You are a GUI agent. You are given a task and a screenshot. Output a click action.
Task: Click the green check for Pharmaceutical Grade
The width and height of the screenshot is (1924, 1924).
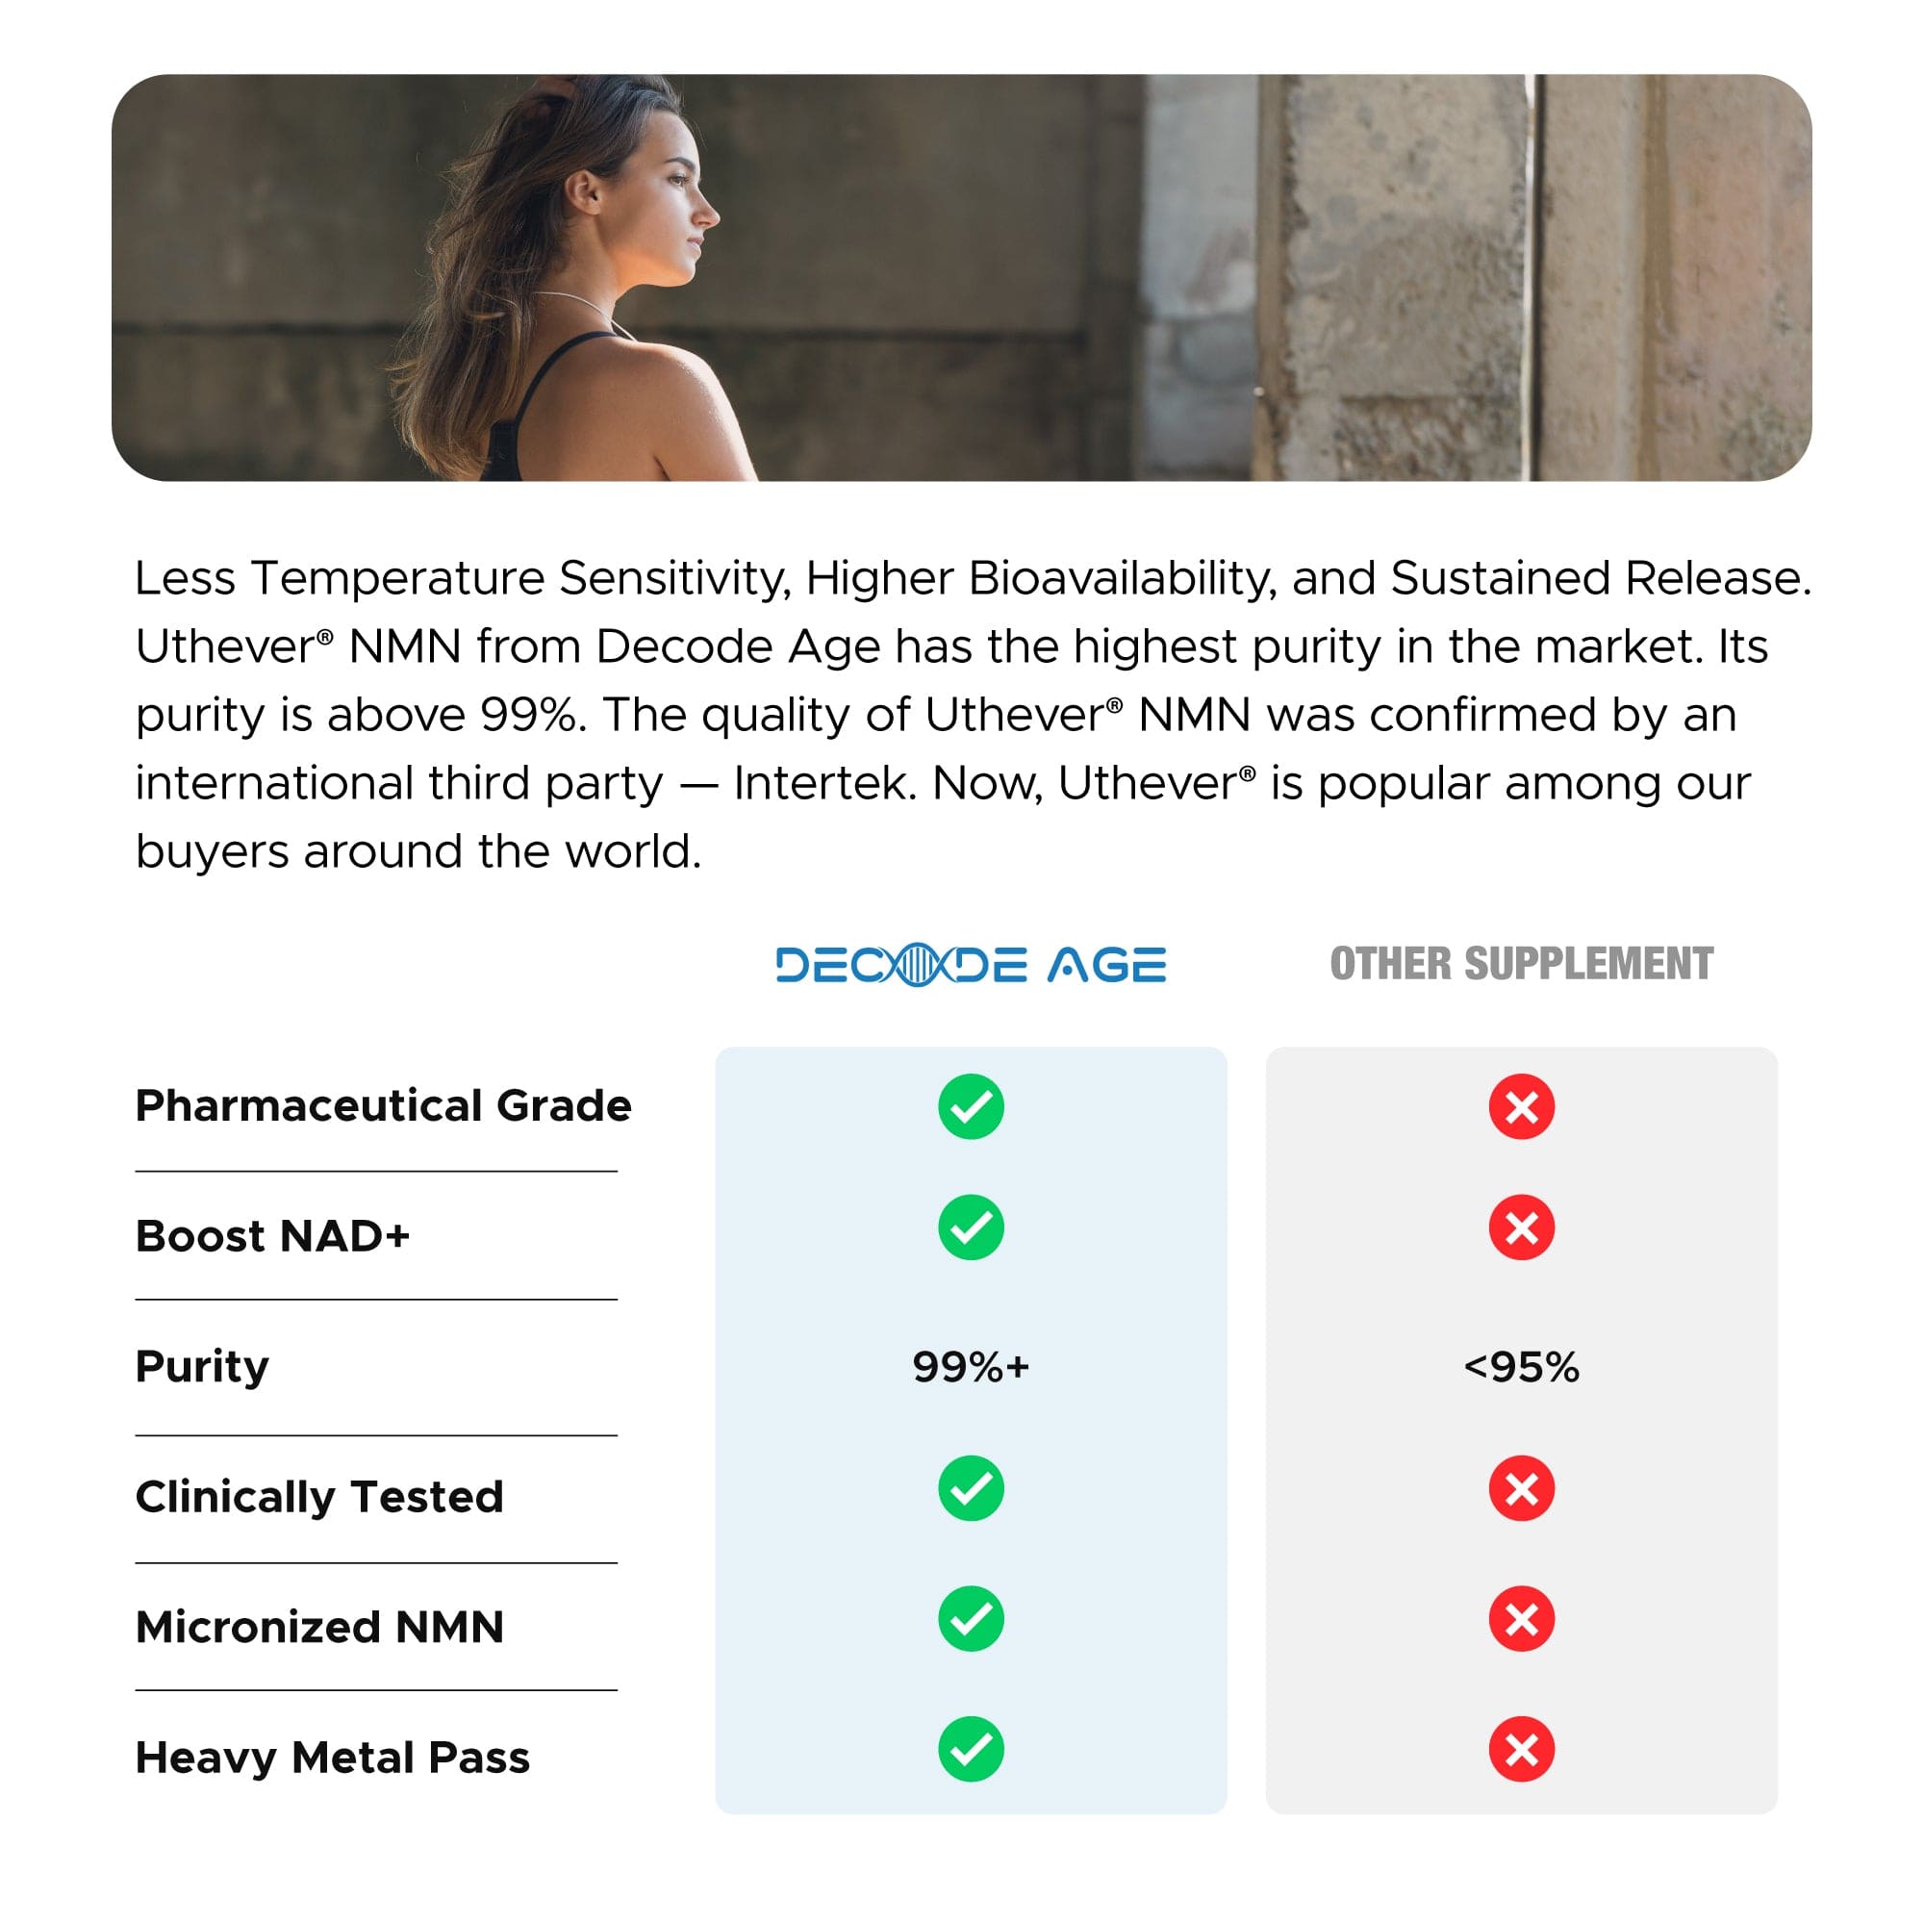pos(971,1106)
